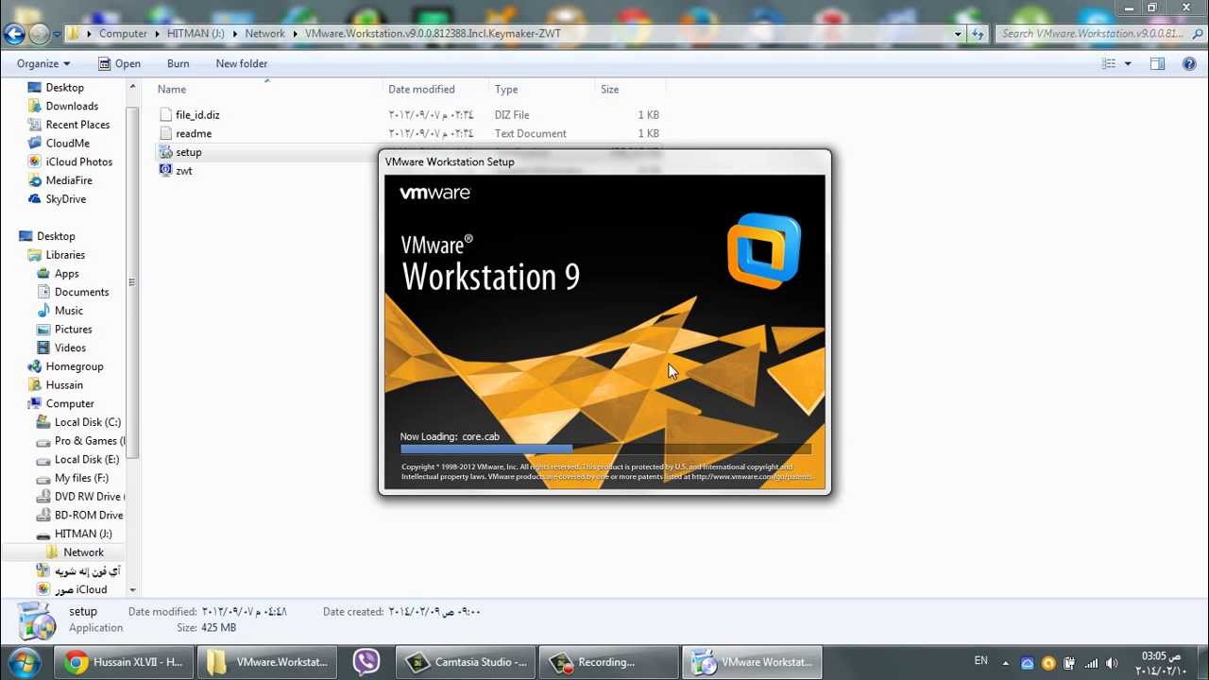This screenshot has height=680, width=1209.
Task: Open the Documents library
Action: 81,292
